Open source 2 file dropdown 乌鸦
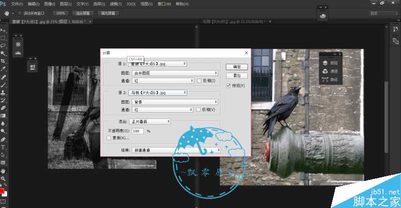401x208 pixels. click(157, 92)
